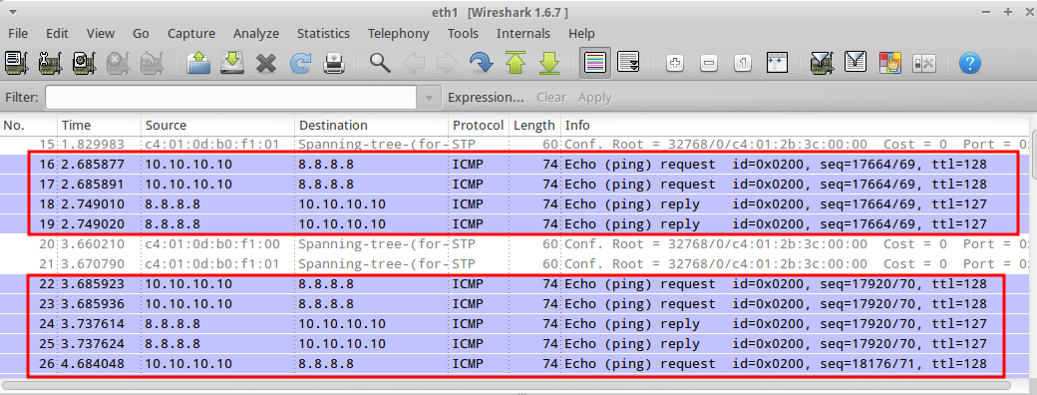Open the File menu

tap(17, 33)
